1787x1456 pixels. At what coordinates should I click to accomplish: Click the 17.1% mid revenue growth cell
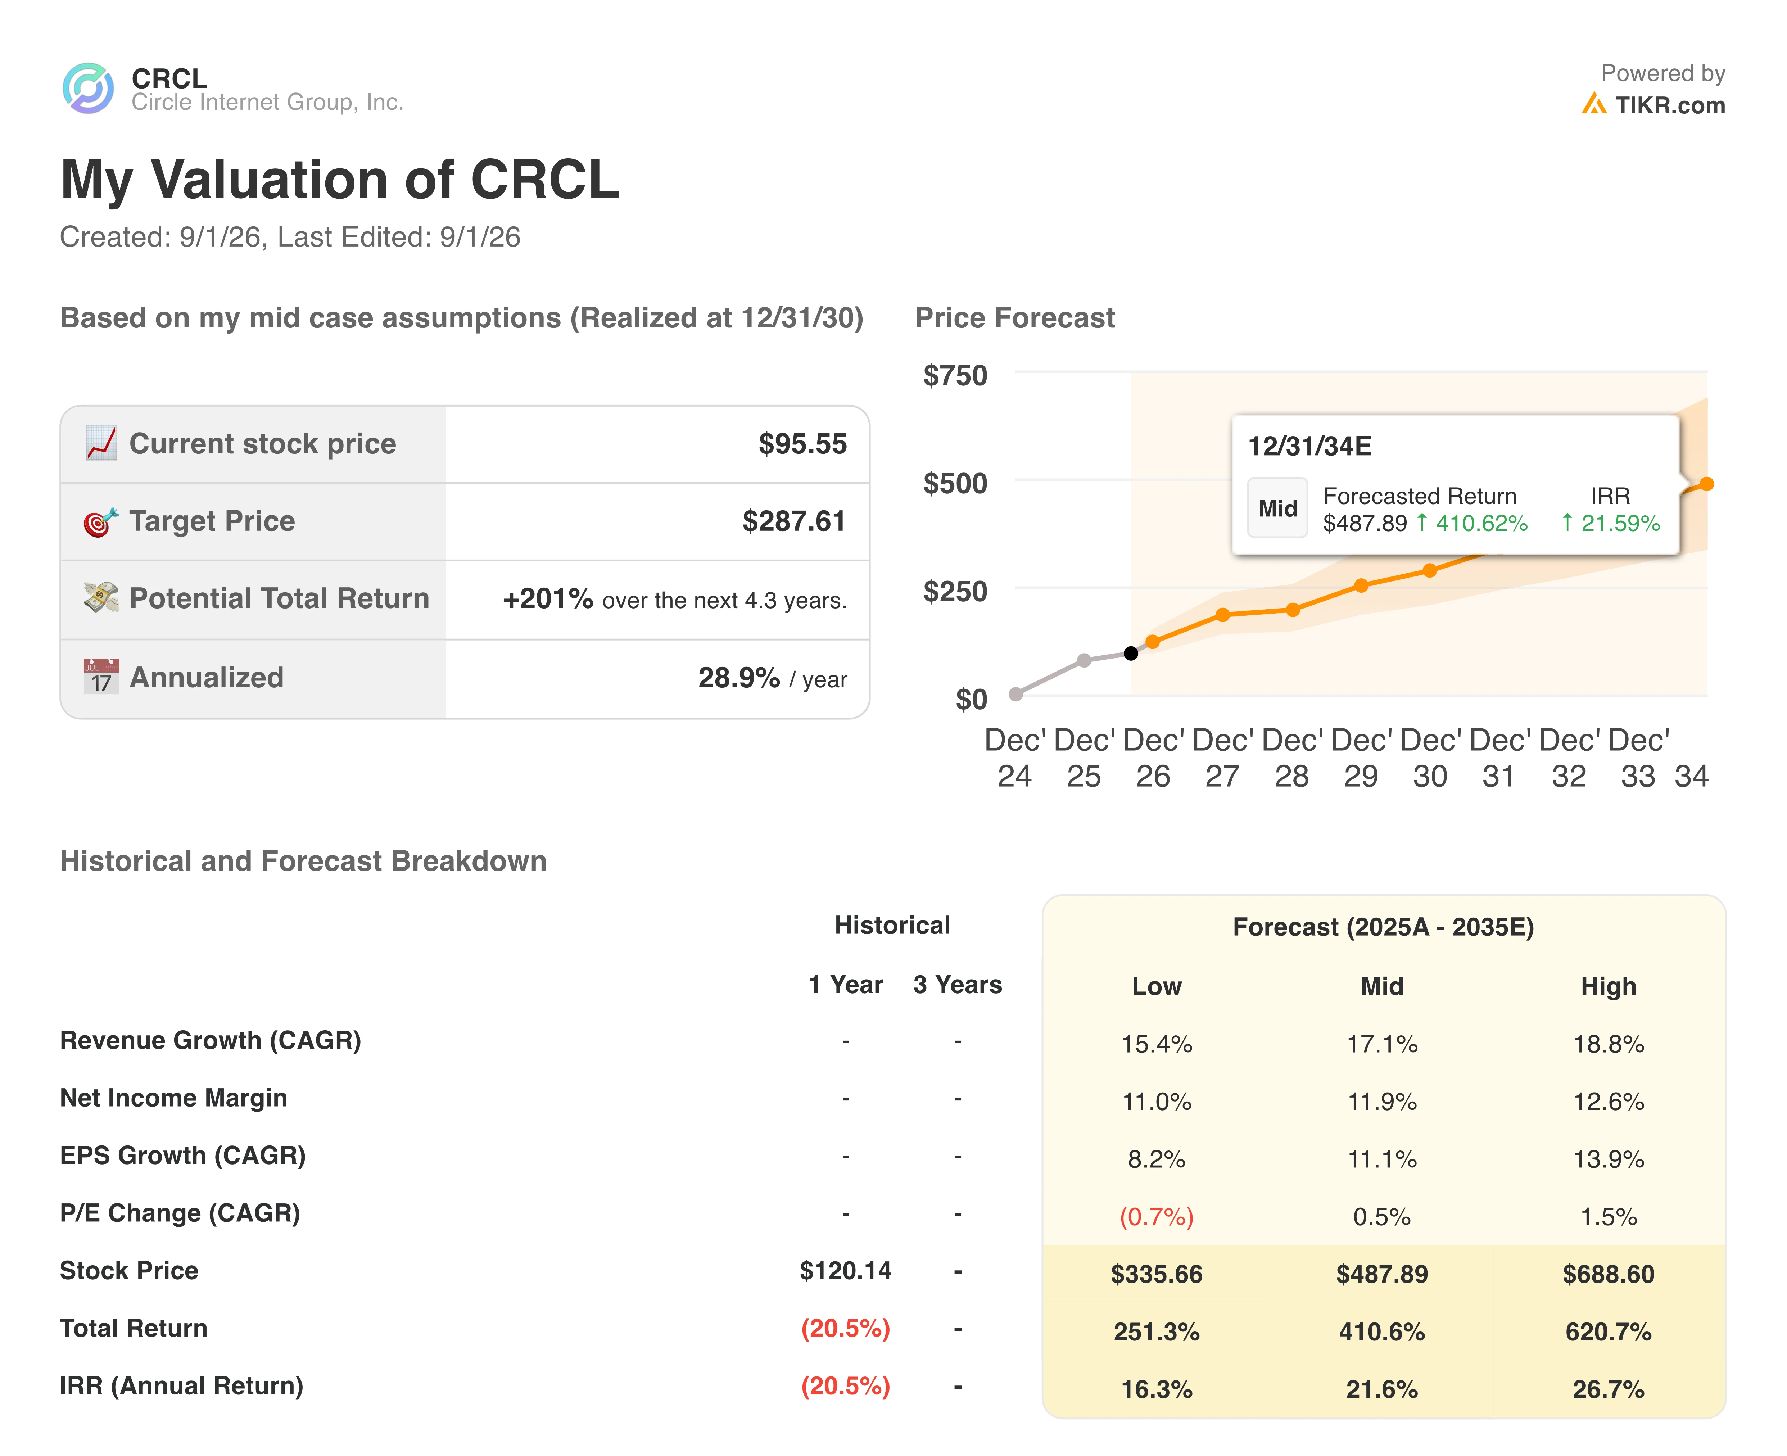(x=1382, y=1044)
